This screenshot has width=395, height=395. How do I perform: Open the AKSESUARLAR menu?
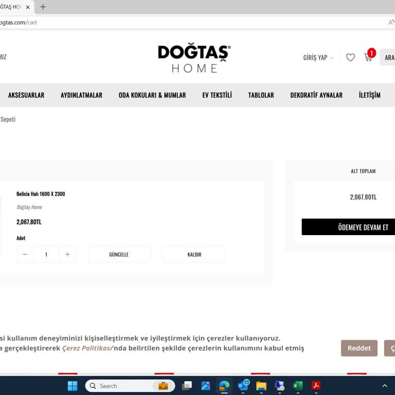pyautogui.click(x=26, y=95)
